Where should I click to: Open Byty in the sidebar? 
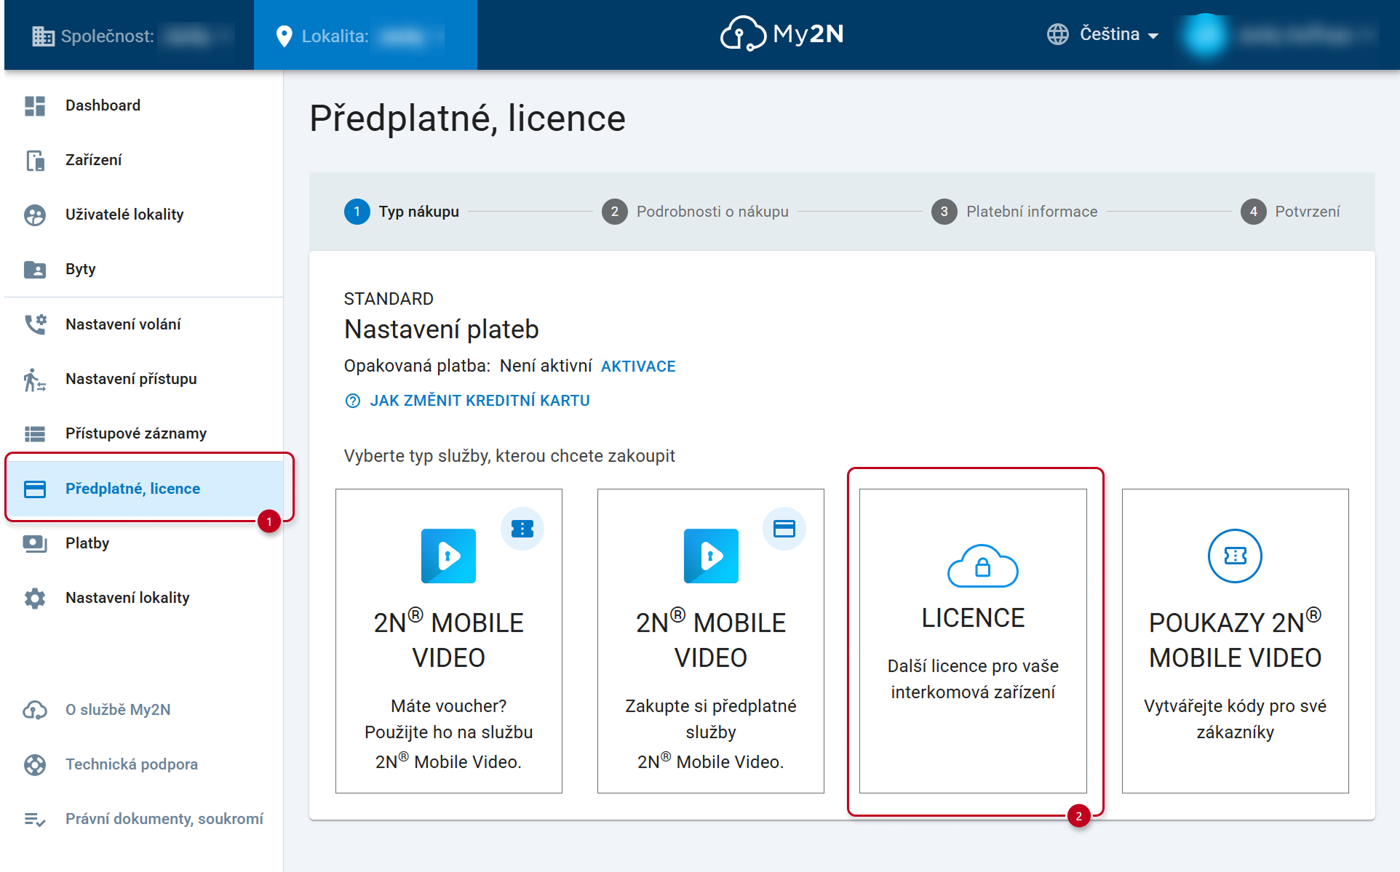click(144, 269)
